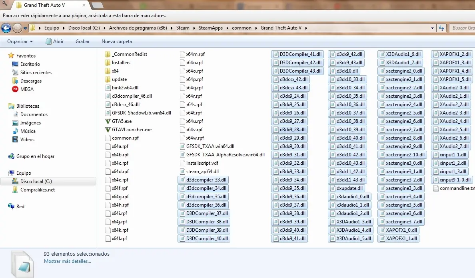Open Documentos library
This screenshot has height=278, width=475.
tap(34, 114)
